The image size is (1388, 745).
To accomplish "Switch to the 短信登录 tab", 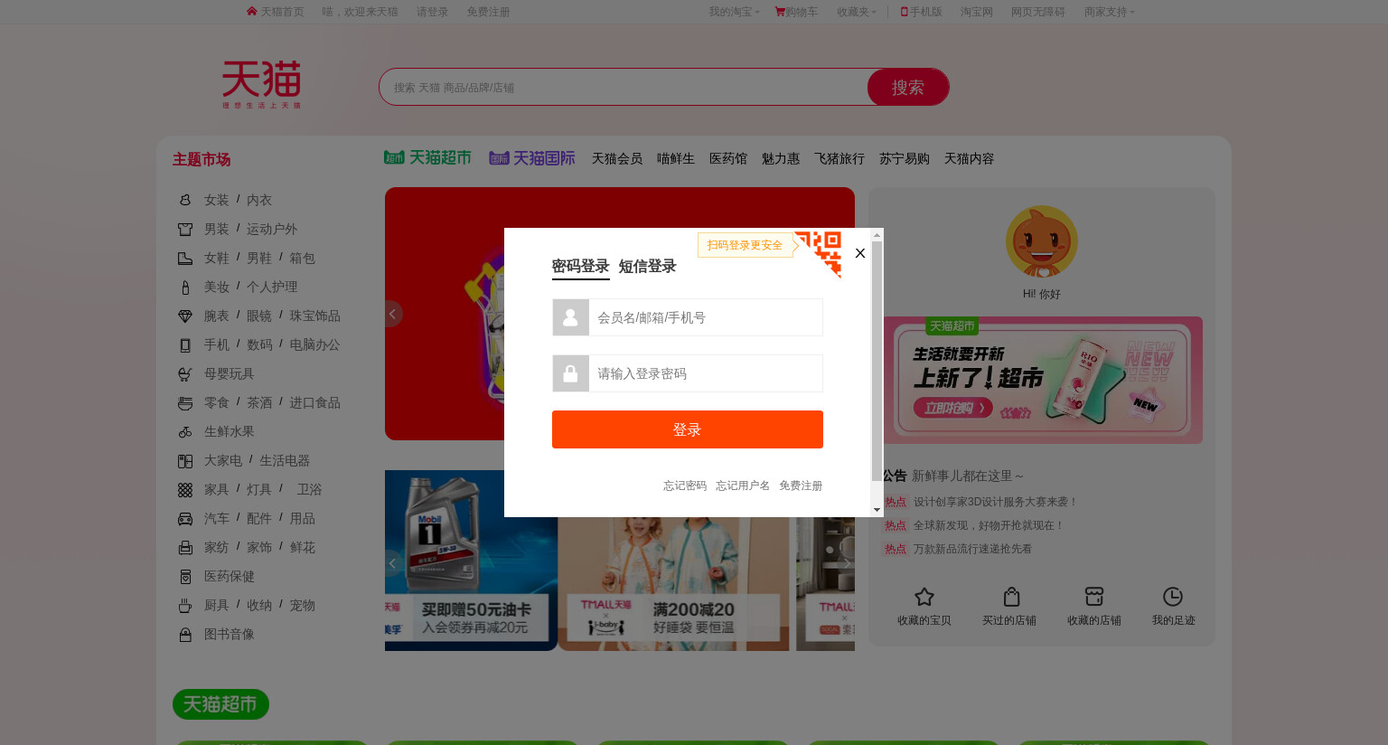I will [647, 267].
